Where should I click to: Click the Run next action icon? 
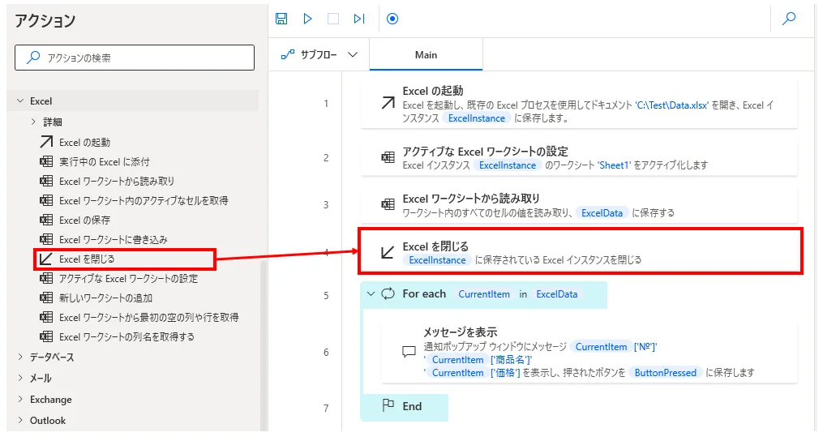(359, 19)
